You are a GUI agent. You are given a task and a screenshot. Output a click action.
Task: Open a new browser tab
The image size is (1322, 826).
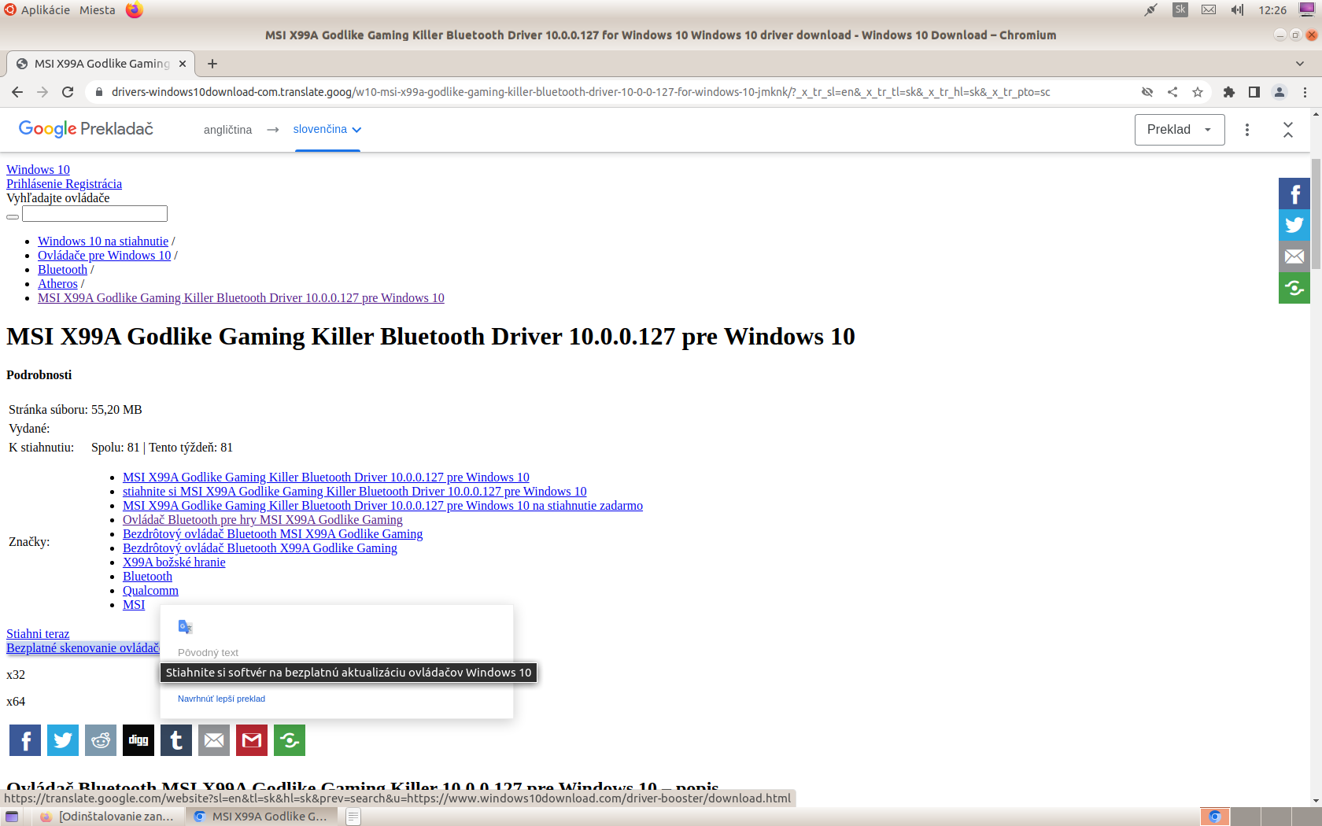[212, 64]
